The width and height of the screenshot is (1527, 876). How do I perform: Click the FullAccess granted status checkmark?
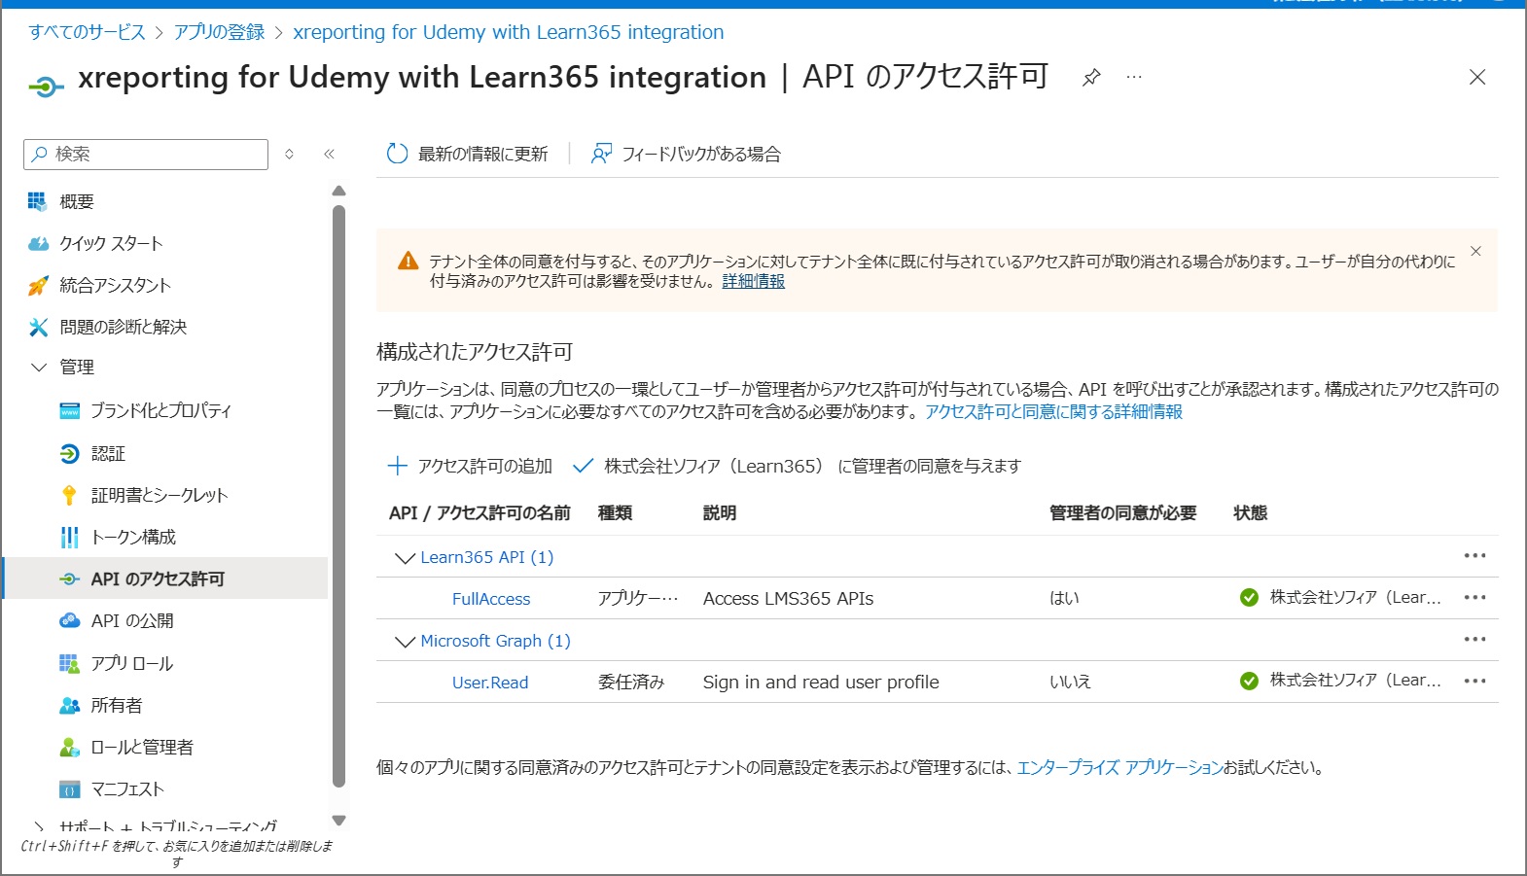[1249, 597]
